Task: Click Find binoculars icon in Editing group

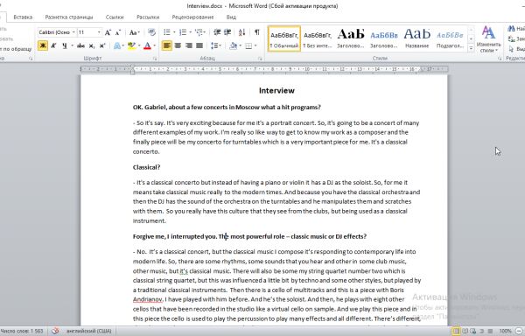Action: click(x=512, y=29)
